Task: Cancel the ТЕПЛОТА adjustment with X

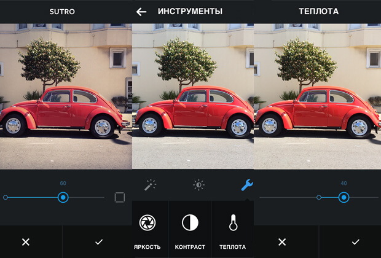Action: coord(282,242)
